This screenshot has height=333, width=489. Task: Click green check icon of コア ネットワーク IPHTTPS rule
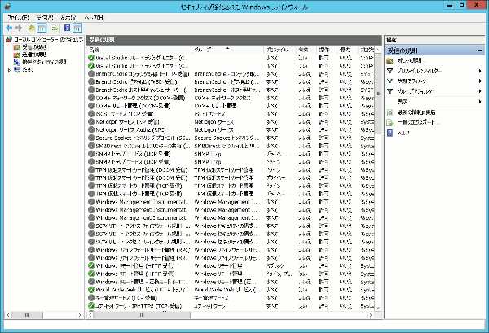[x=91, y=305]
